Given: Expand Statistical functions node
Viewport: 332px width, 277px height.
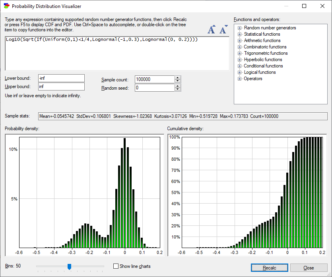Looking at the screenshot, I should click(239, 34).
